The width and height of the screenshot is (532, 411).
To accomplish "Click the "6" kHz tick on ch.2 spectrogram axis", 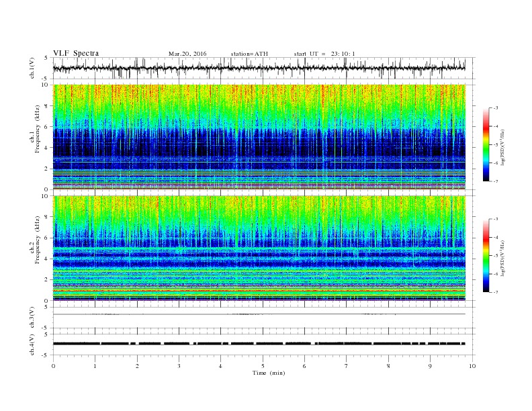I will point(46,238).
